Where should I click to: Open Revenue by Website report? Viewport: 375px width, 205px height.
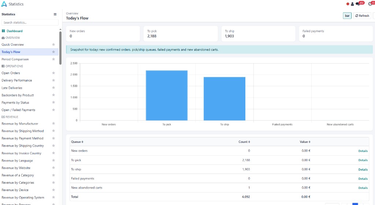point(16,168)
